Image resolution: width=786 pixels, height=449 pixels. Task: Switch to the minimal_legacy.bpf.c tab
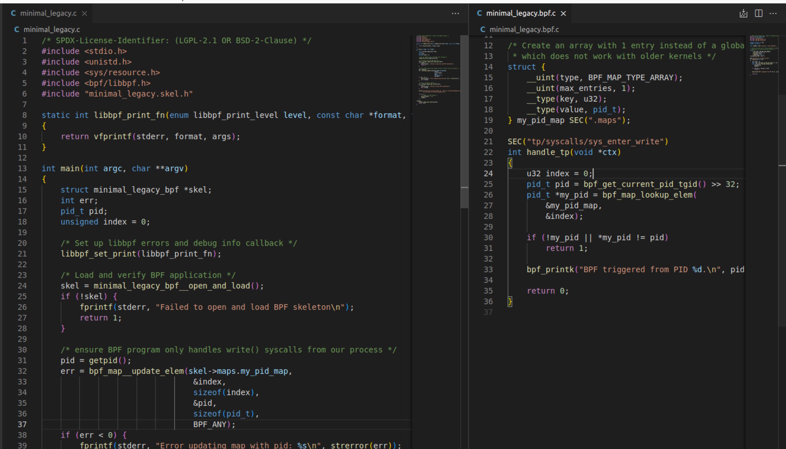pos(521,13)
